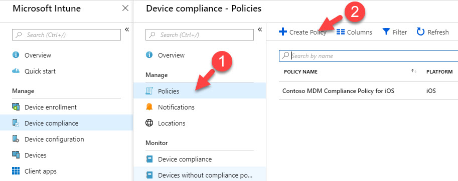This screenshot has width=458, height=181.
Task: Sort by Policy Name column arrows
Action: (414, 71)
